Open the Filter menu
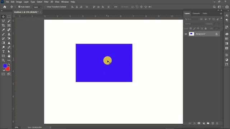 click(x=46, y=2)
